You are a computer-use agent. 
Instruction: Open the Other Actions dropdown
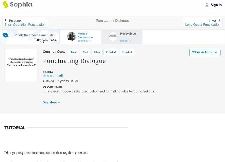[204, 52]
